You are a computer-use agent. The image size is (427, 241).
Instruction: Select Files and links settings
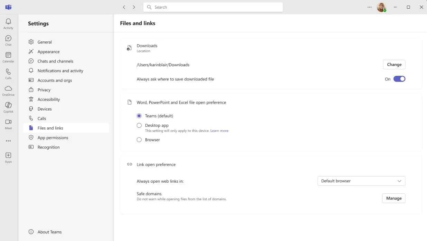coord(66,128)
